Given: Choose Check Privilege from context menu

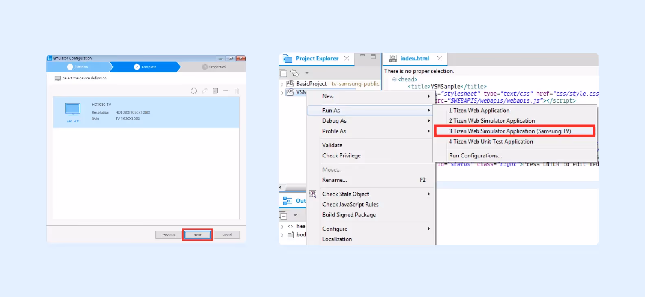Looking at the screenshot, I should 370,155.
